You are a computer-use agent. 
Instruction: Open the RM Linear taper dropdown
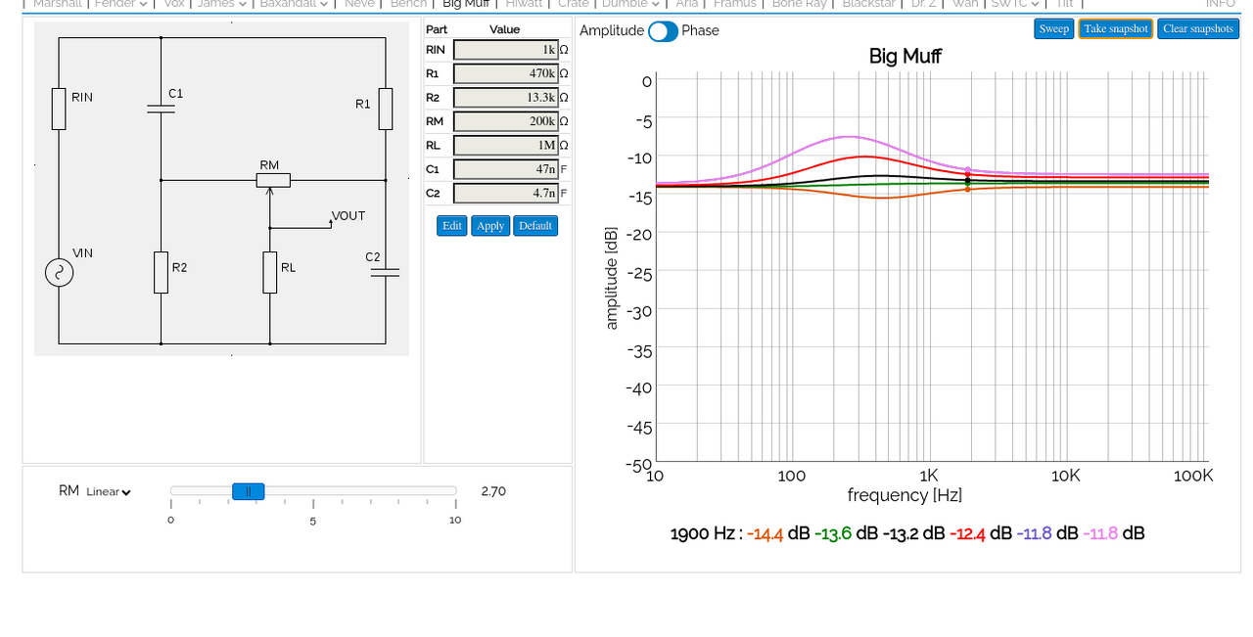(108, 492)
